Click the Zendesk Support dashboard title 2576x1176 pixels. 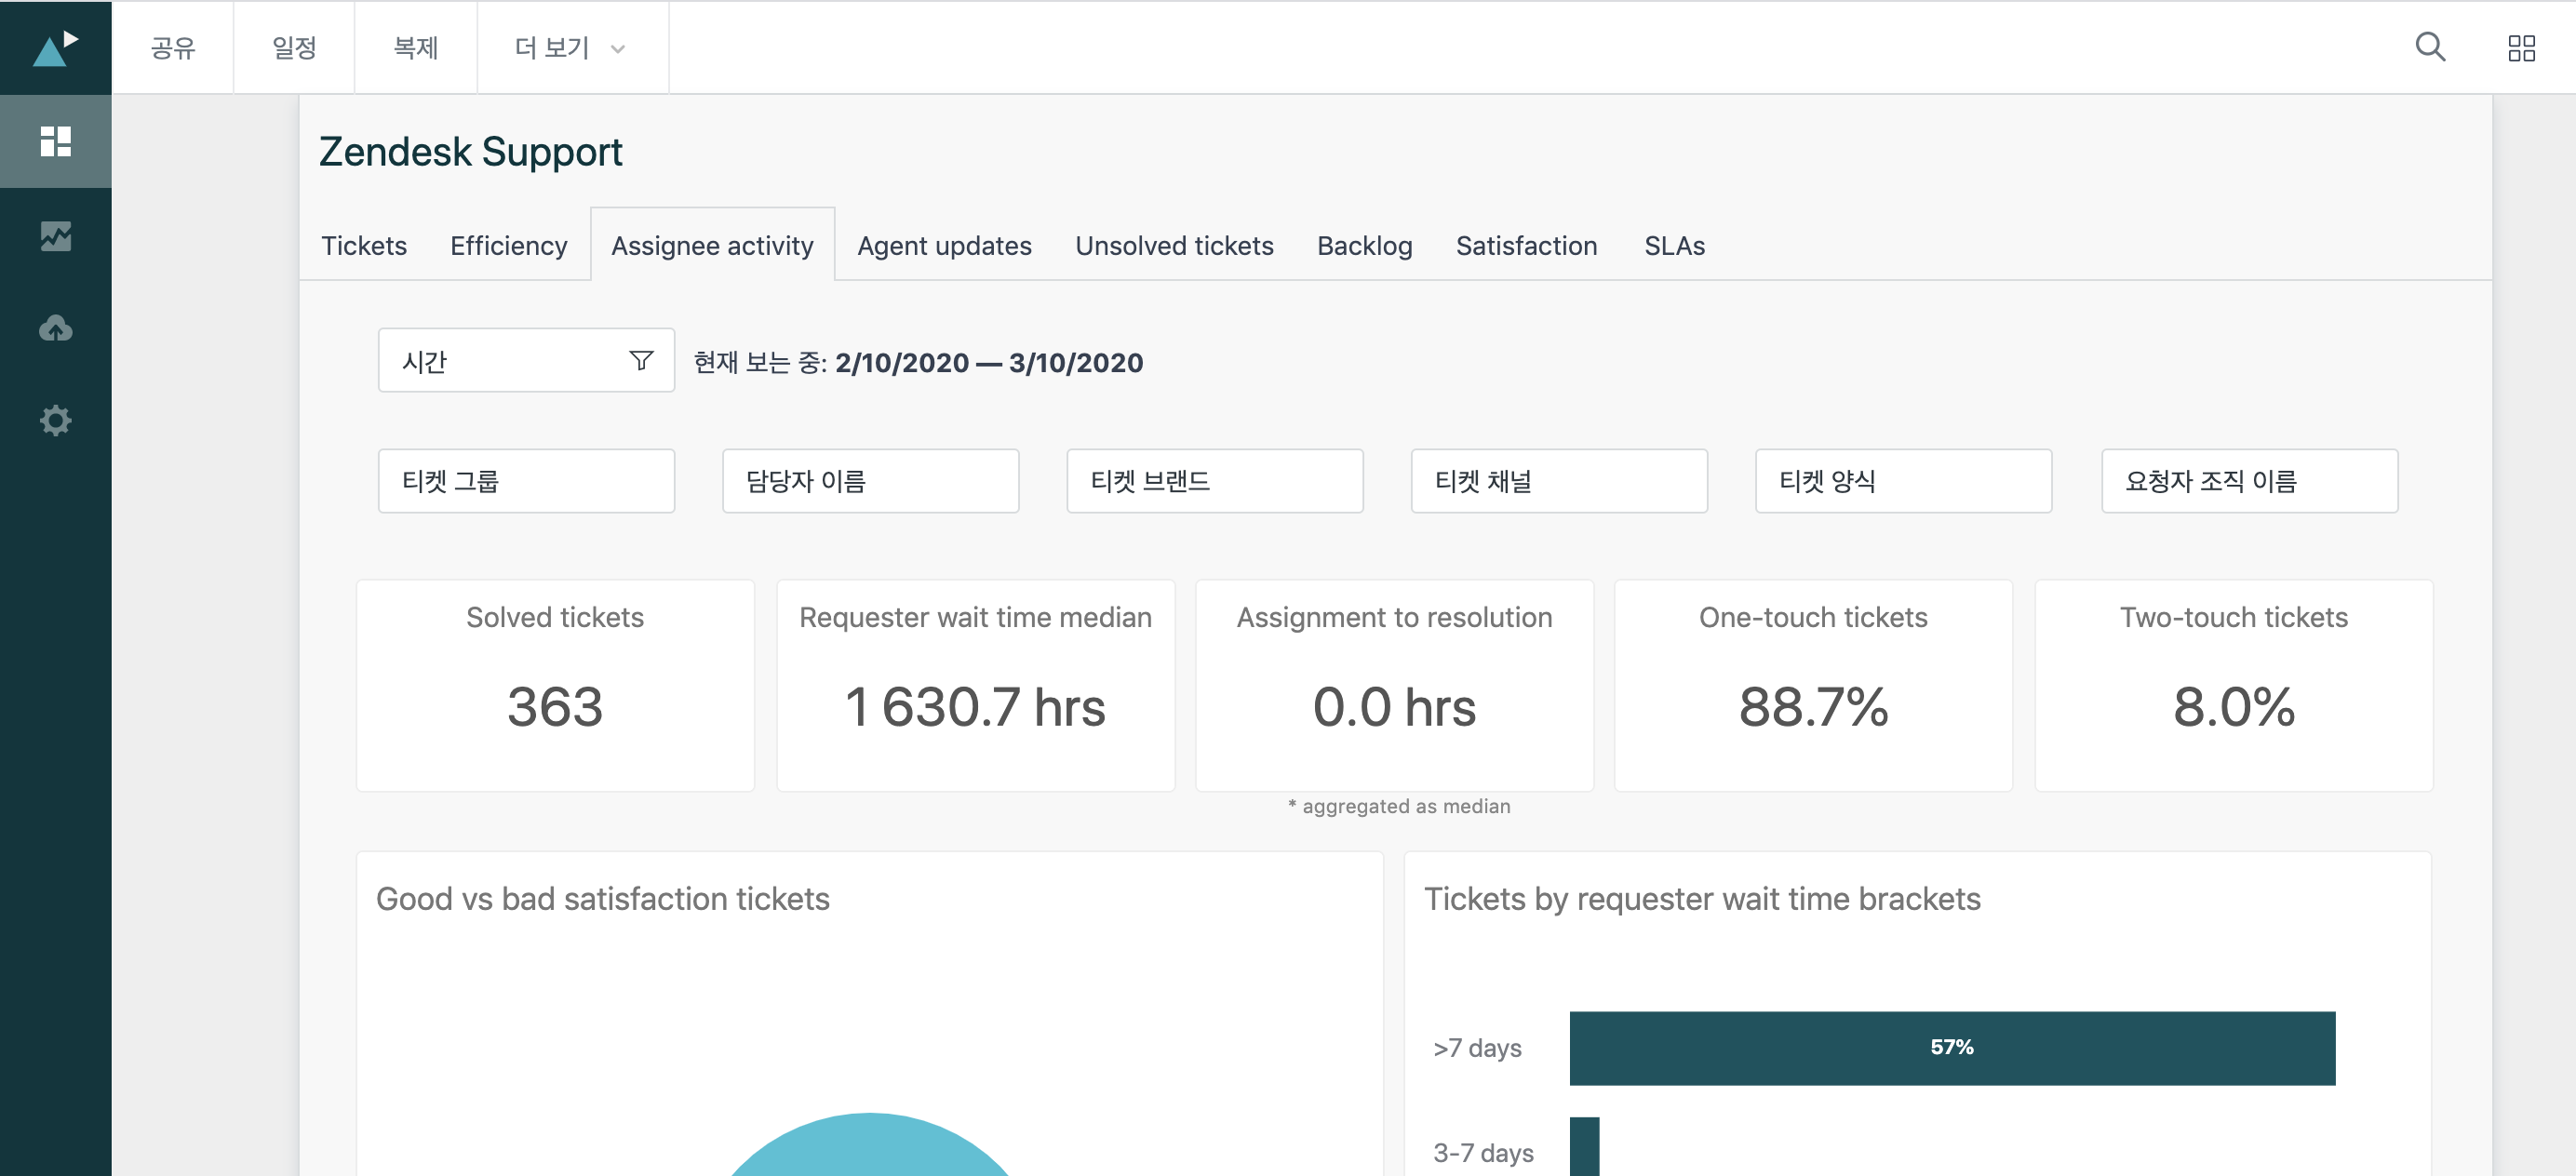coord(470,152)
